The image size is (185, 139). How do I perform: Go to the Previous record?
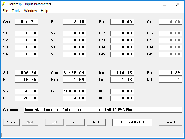[11, 122]
